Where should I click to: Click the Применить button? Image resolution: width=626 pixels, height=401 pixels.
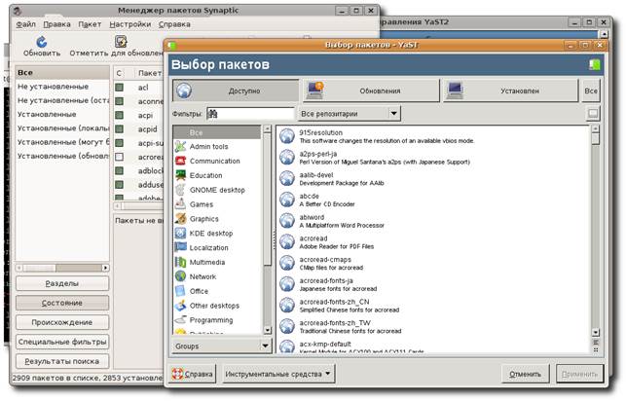(579, 374)
